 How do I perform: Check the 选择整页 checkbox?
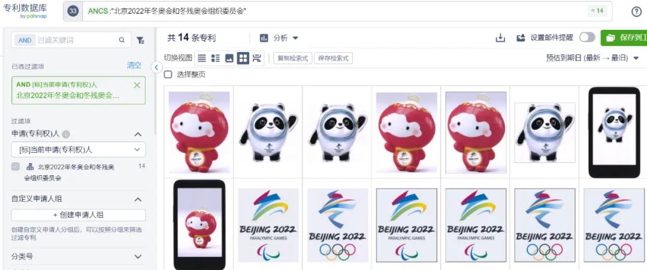click(168, 75)
